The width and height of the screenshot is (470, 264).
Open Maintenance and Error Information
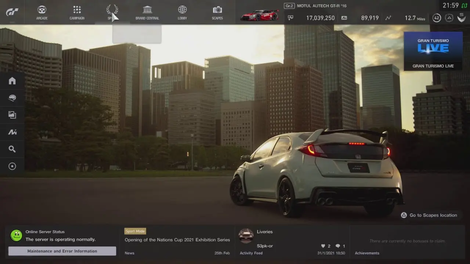coord(62,251)
